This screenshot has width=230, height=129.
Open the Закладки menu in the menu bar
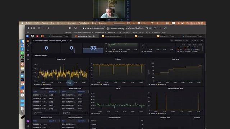click(72, 23)
